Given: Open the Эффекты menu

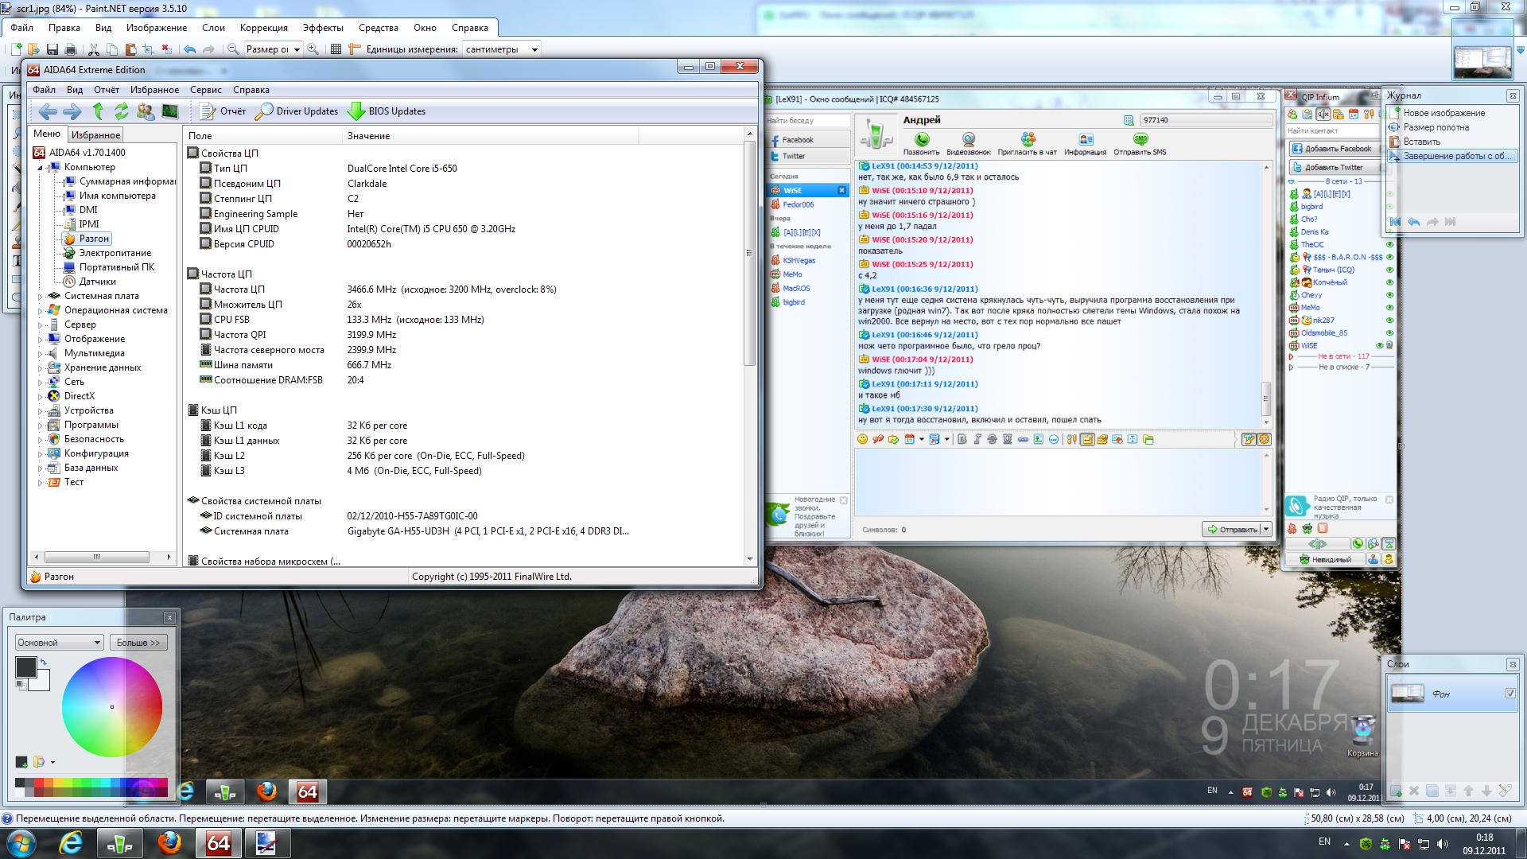Looking at the screenshot, I should coord(322,28).
